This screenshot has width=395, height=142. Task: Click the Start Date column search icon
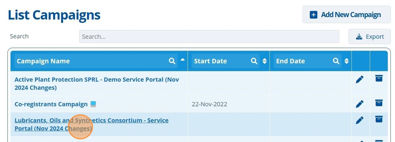tap(254, 61)
